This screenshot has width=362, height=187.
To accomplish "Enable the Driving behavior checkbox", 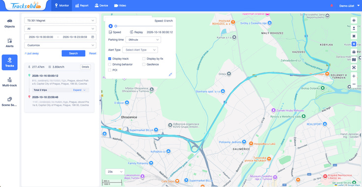I will (x=110, y=65).
